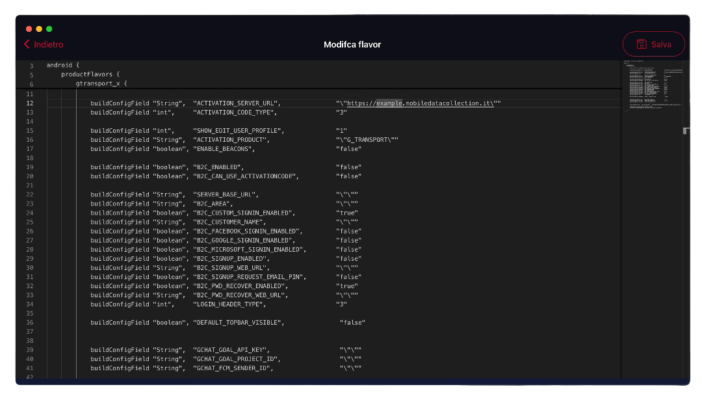Close the window with the red button
The height and width of the screenshot is (402, 702).
tap(29, 29)
